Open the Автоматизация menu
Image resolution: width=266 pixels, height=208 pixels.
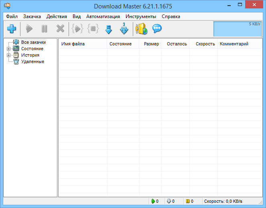point(103,16)
